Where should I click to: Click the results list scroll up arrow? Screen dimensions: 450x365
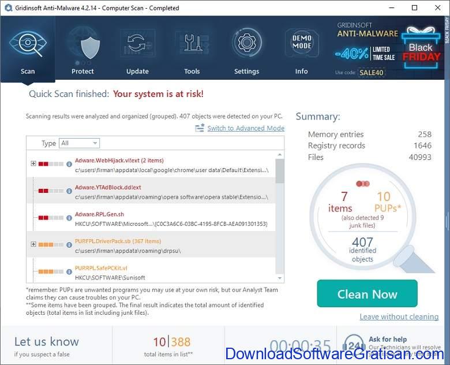280,155
